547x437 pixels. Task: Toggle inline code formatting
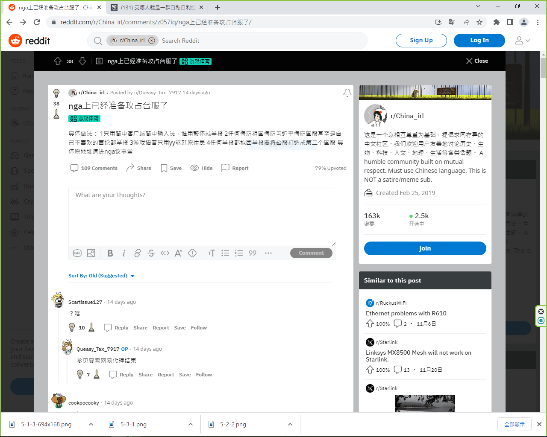[165, 253]
